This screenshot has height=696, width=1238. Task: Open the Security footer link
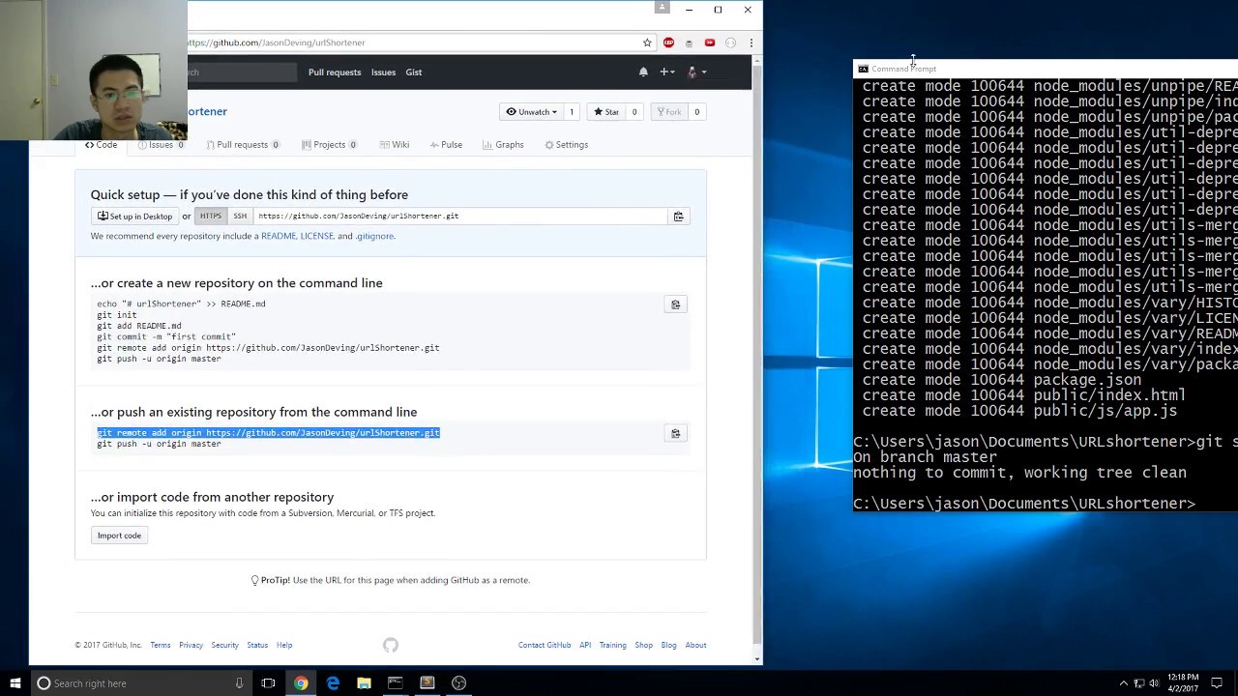point(224,645)
